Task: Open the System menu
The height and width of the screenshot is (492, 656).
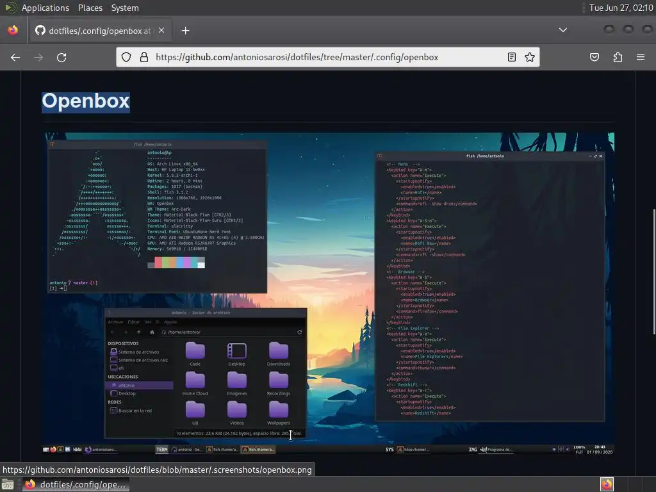Action: (125, 8)
